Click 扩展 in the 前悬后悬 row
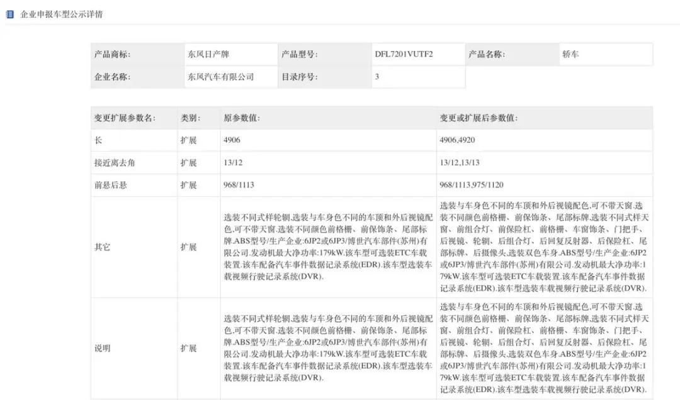This screenshot has width=680, height=400. tap(189, 185)
